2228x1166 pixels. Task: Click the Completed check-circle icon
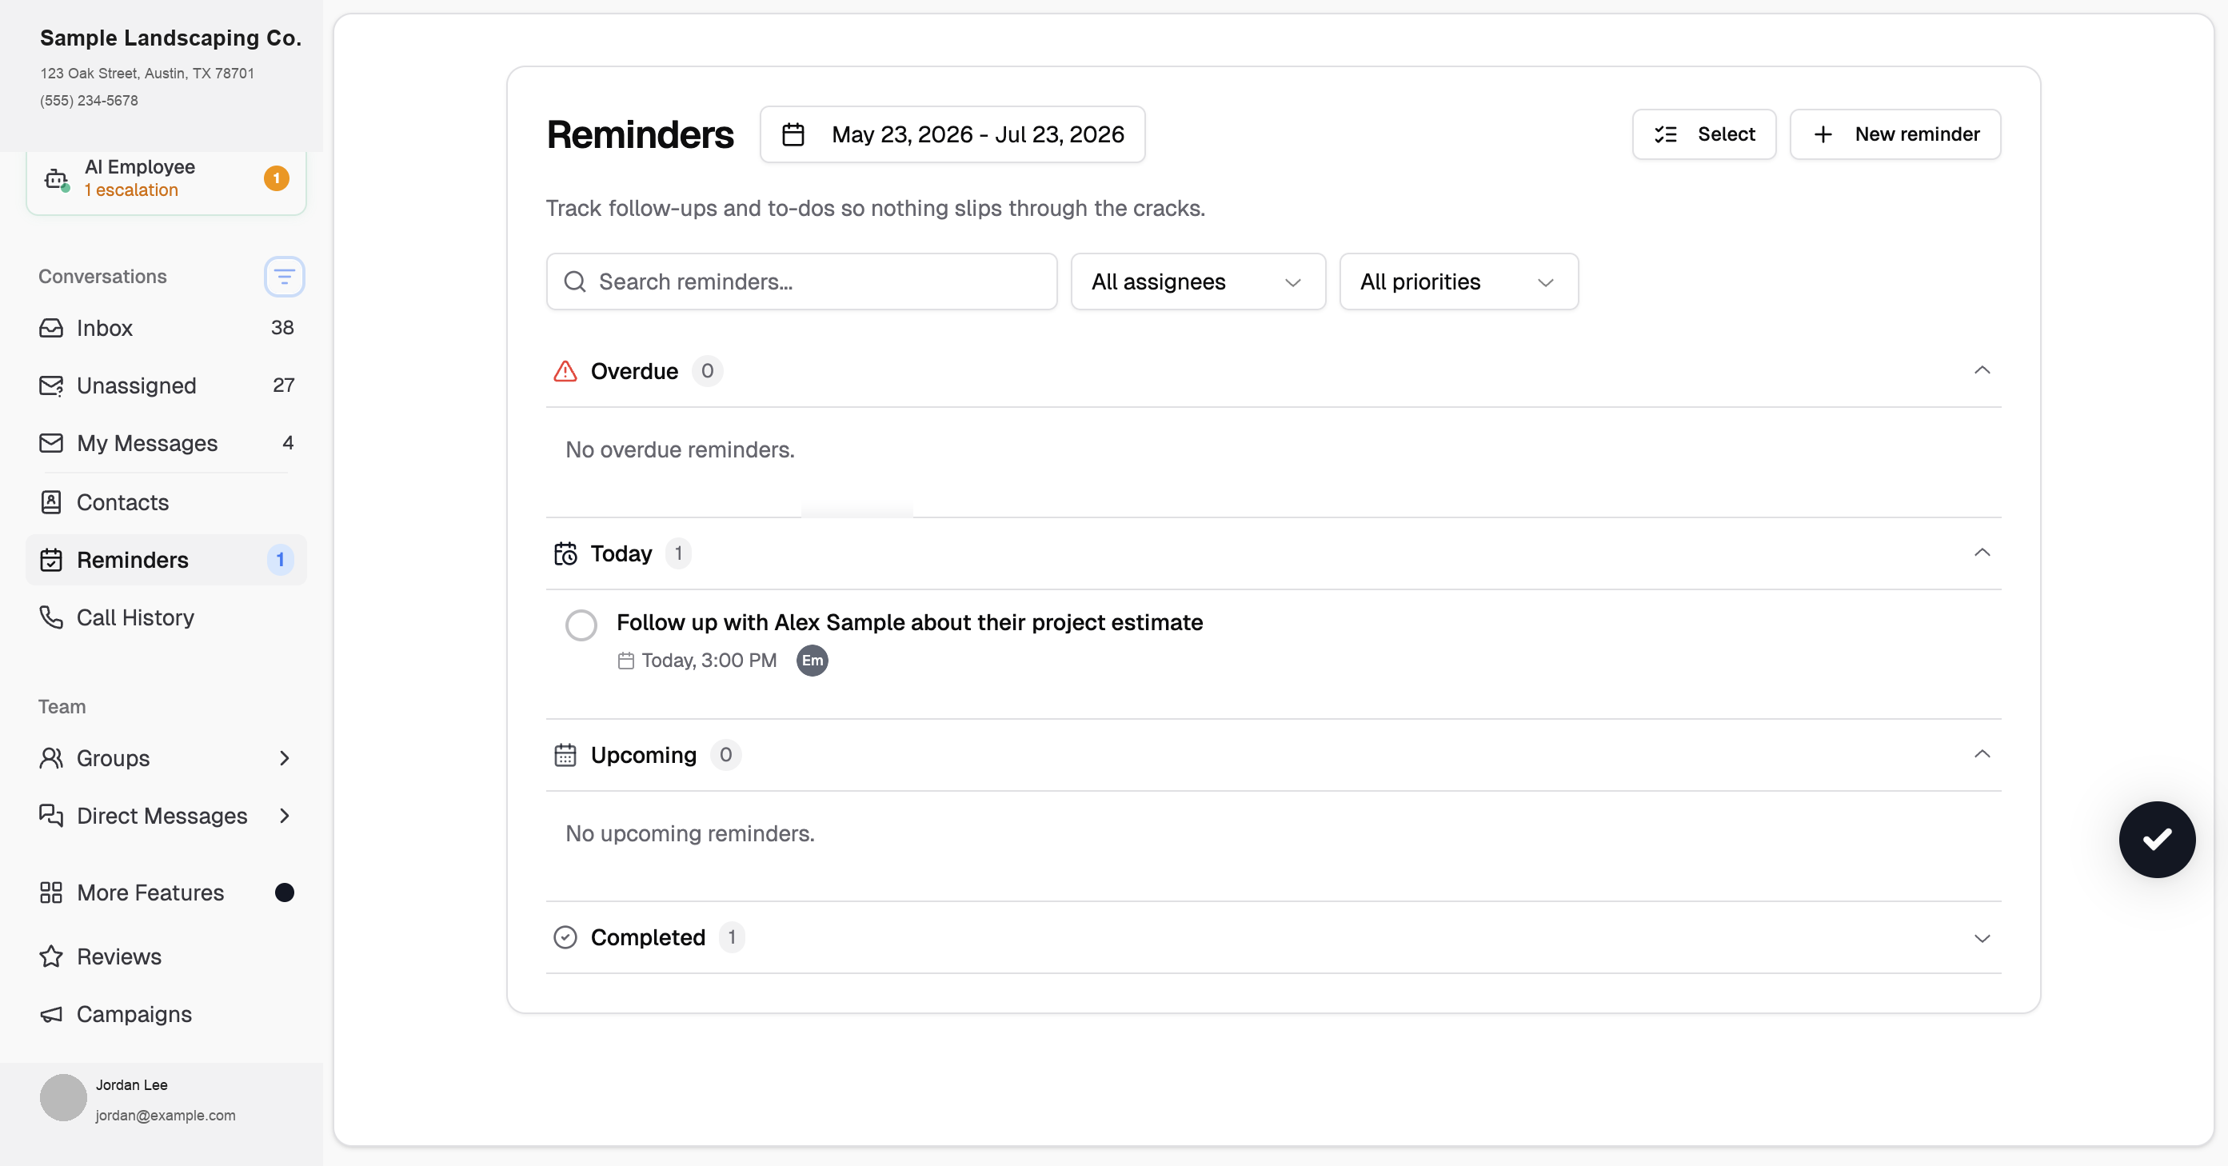pyautogui.click(x=565, y=937)
